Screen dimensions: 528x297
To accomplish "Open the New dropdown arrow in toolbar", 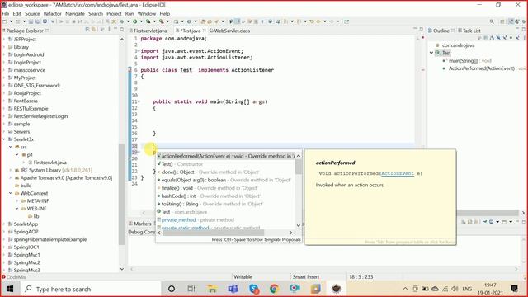I will (11, 21).
